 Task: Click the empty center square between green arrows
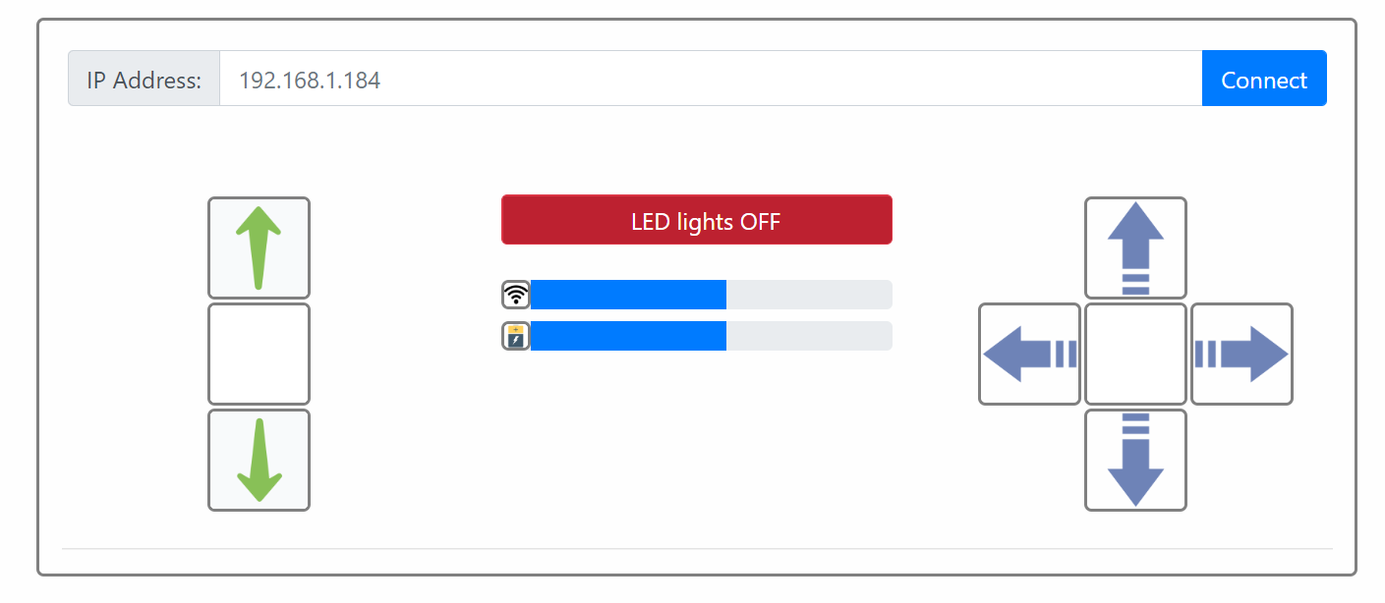[x=259, y=354]
